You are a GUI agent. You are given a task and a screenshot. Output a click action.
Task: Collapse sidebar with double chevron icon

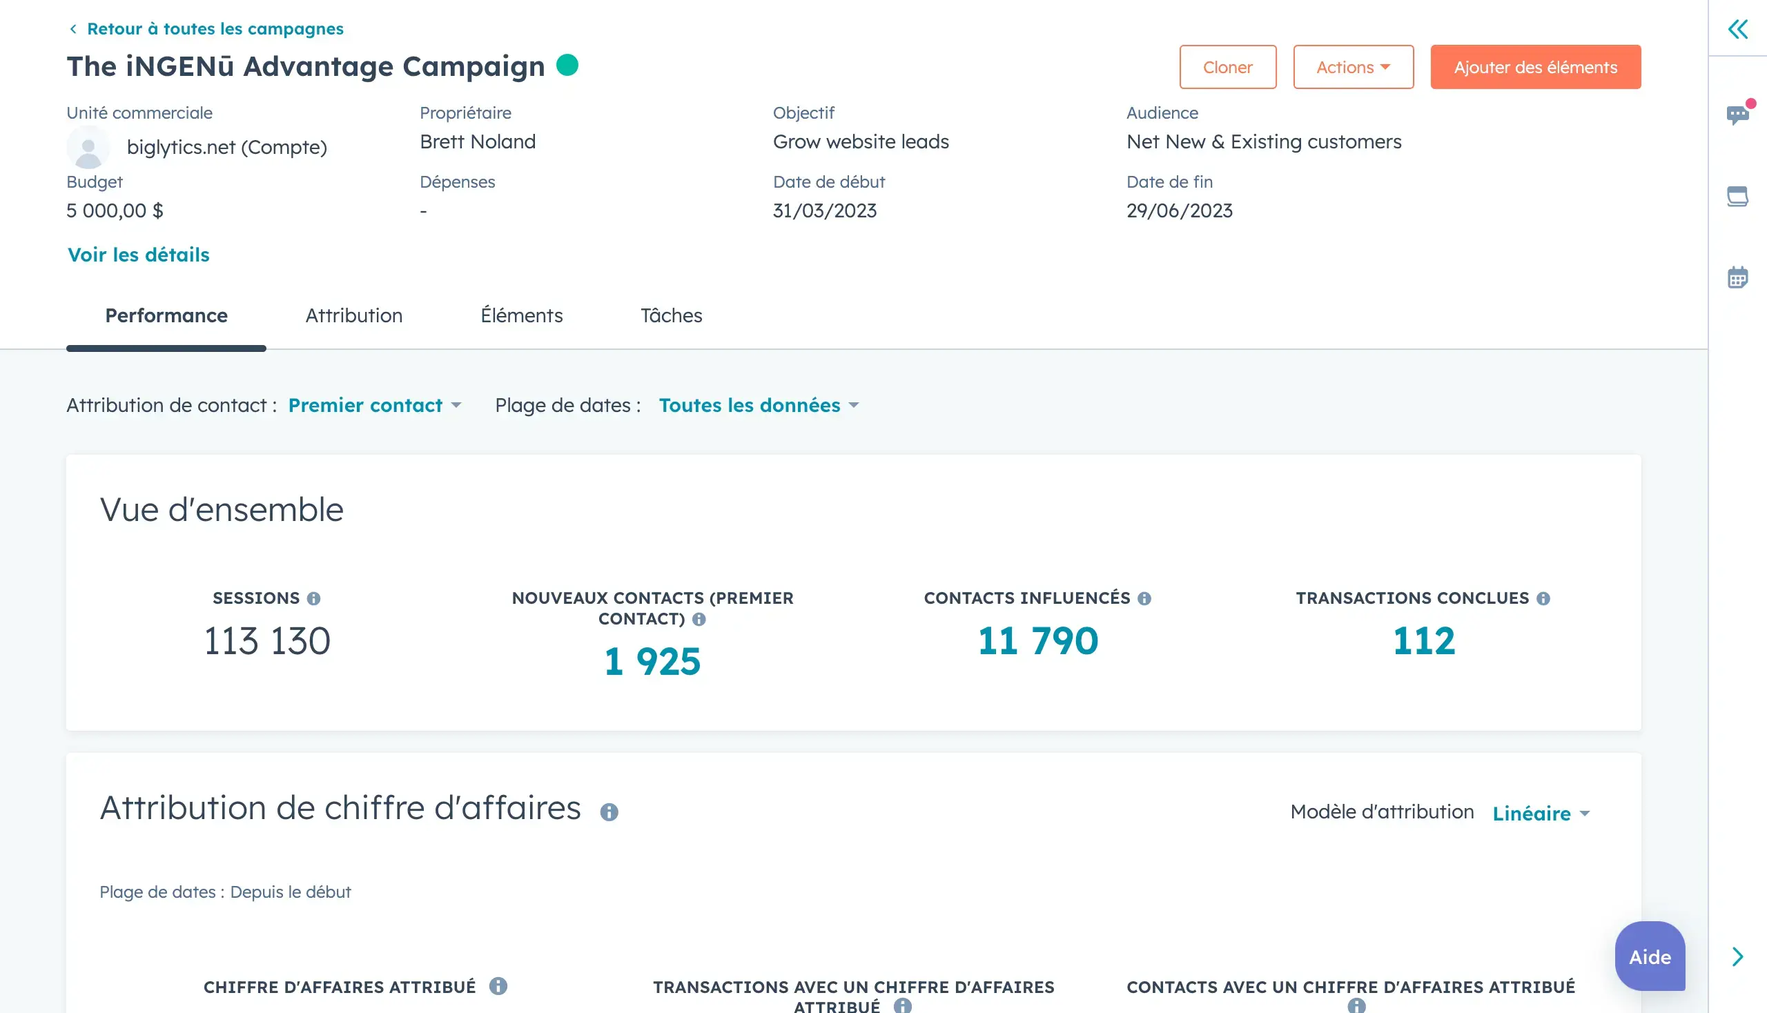tap(1737, 29)
